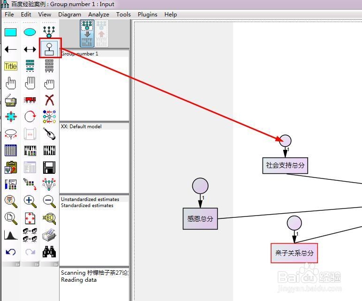Select the Draw observed variables rectangle tool

click(x=11, y=32)
